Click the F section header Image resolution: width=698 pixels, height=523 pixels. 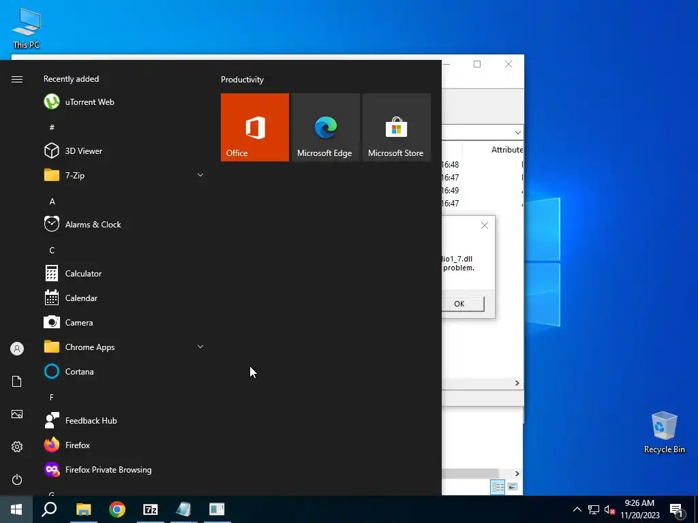52,397
